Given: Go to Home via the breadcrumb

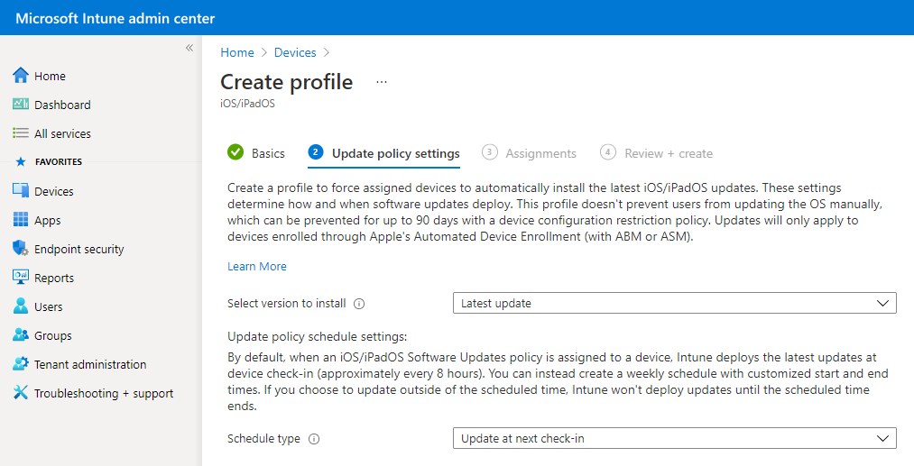Looking at the screenshot, I should (x=237, y=53).
